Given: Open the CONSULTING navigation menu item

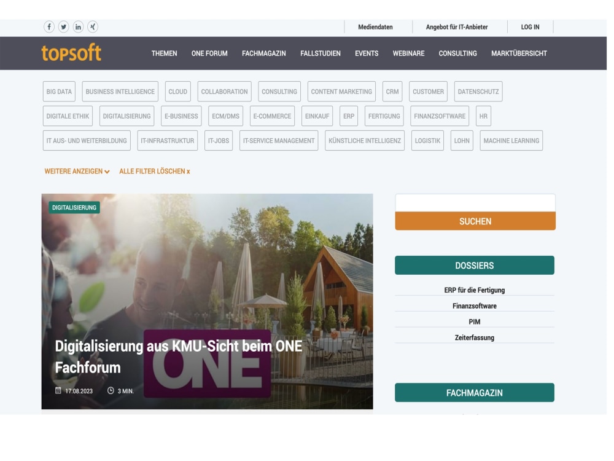Looking at the screenshot, I should (x=457, y=53).
